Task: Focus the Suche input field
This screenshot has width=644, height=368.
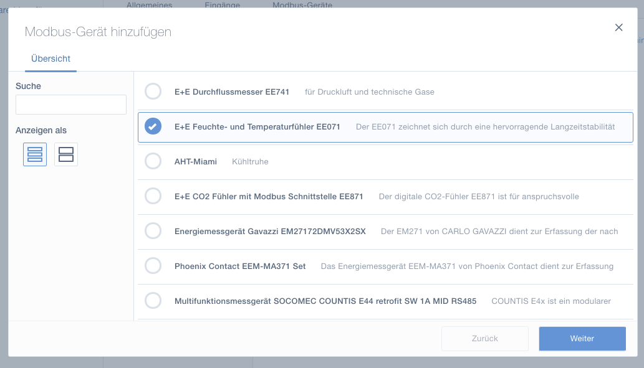Action: pos(71,105)
